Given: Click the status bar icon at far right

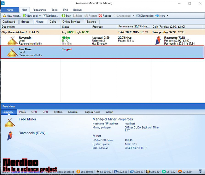Looking at the screenshot, I should click(200, 171).
